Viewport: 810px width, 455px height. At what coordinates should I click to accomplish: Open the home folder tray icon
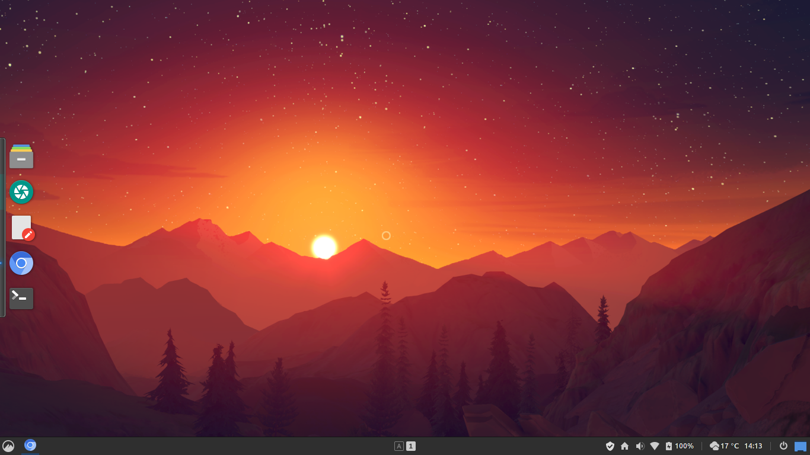click(624, 446)
